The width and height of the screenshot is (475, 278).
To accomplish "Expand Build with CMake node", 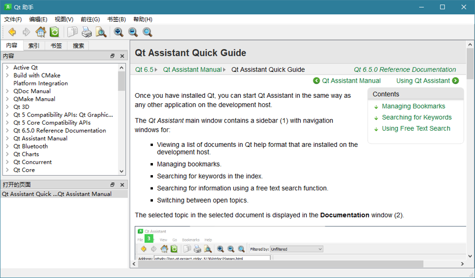I will 7,75.
